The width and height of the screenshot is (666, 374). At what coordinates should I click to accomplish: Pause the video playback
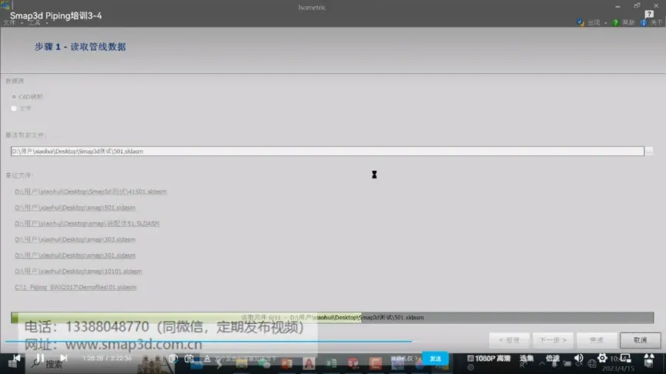click(x=40, y=359)
